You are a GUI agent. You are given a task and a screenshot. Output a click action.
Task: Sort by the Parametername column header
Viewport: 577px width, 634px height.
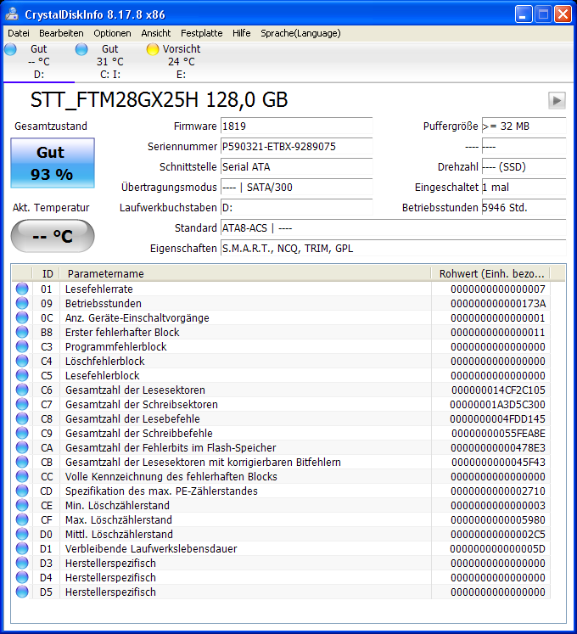[x=245, y=274]
